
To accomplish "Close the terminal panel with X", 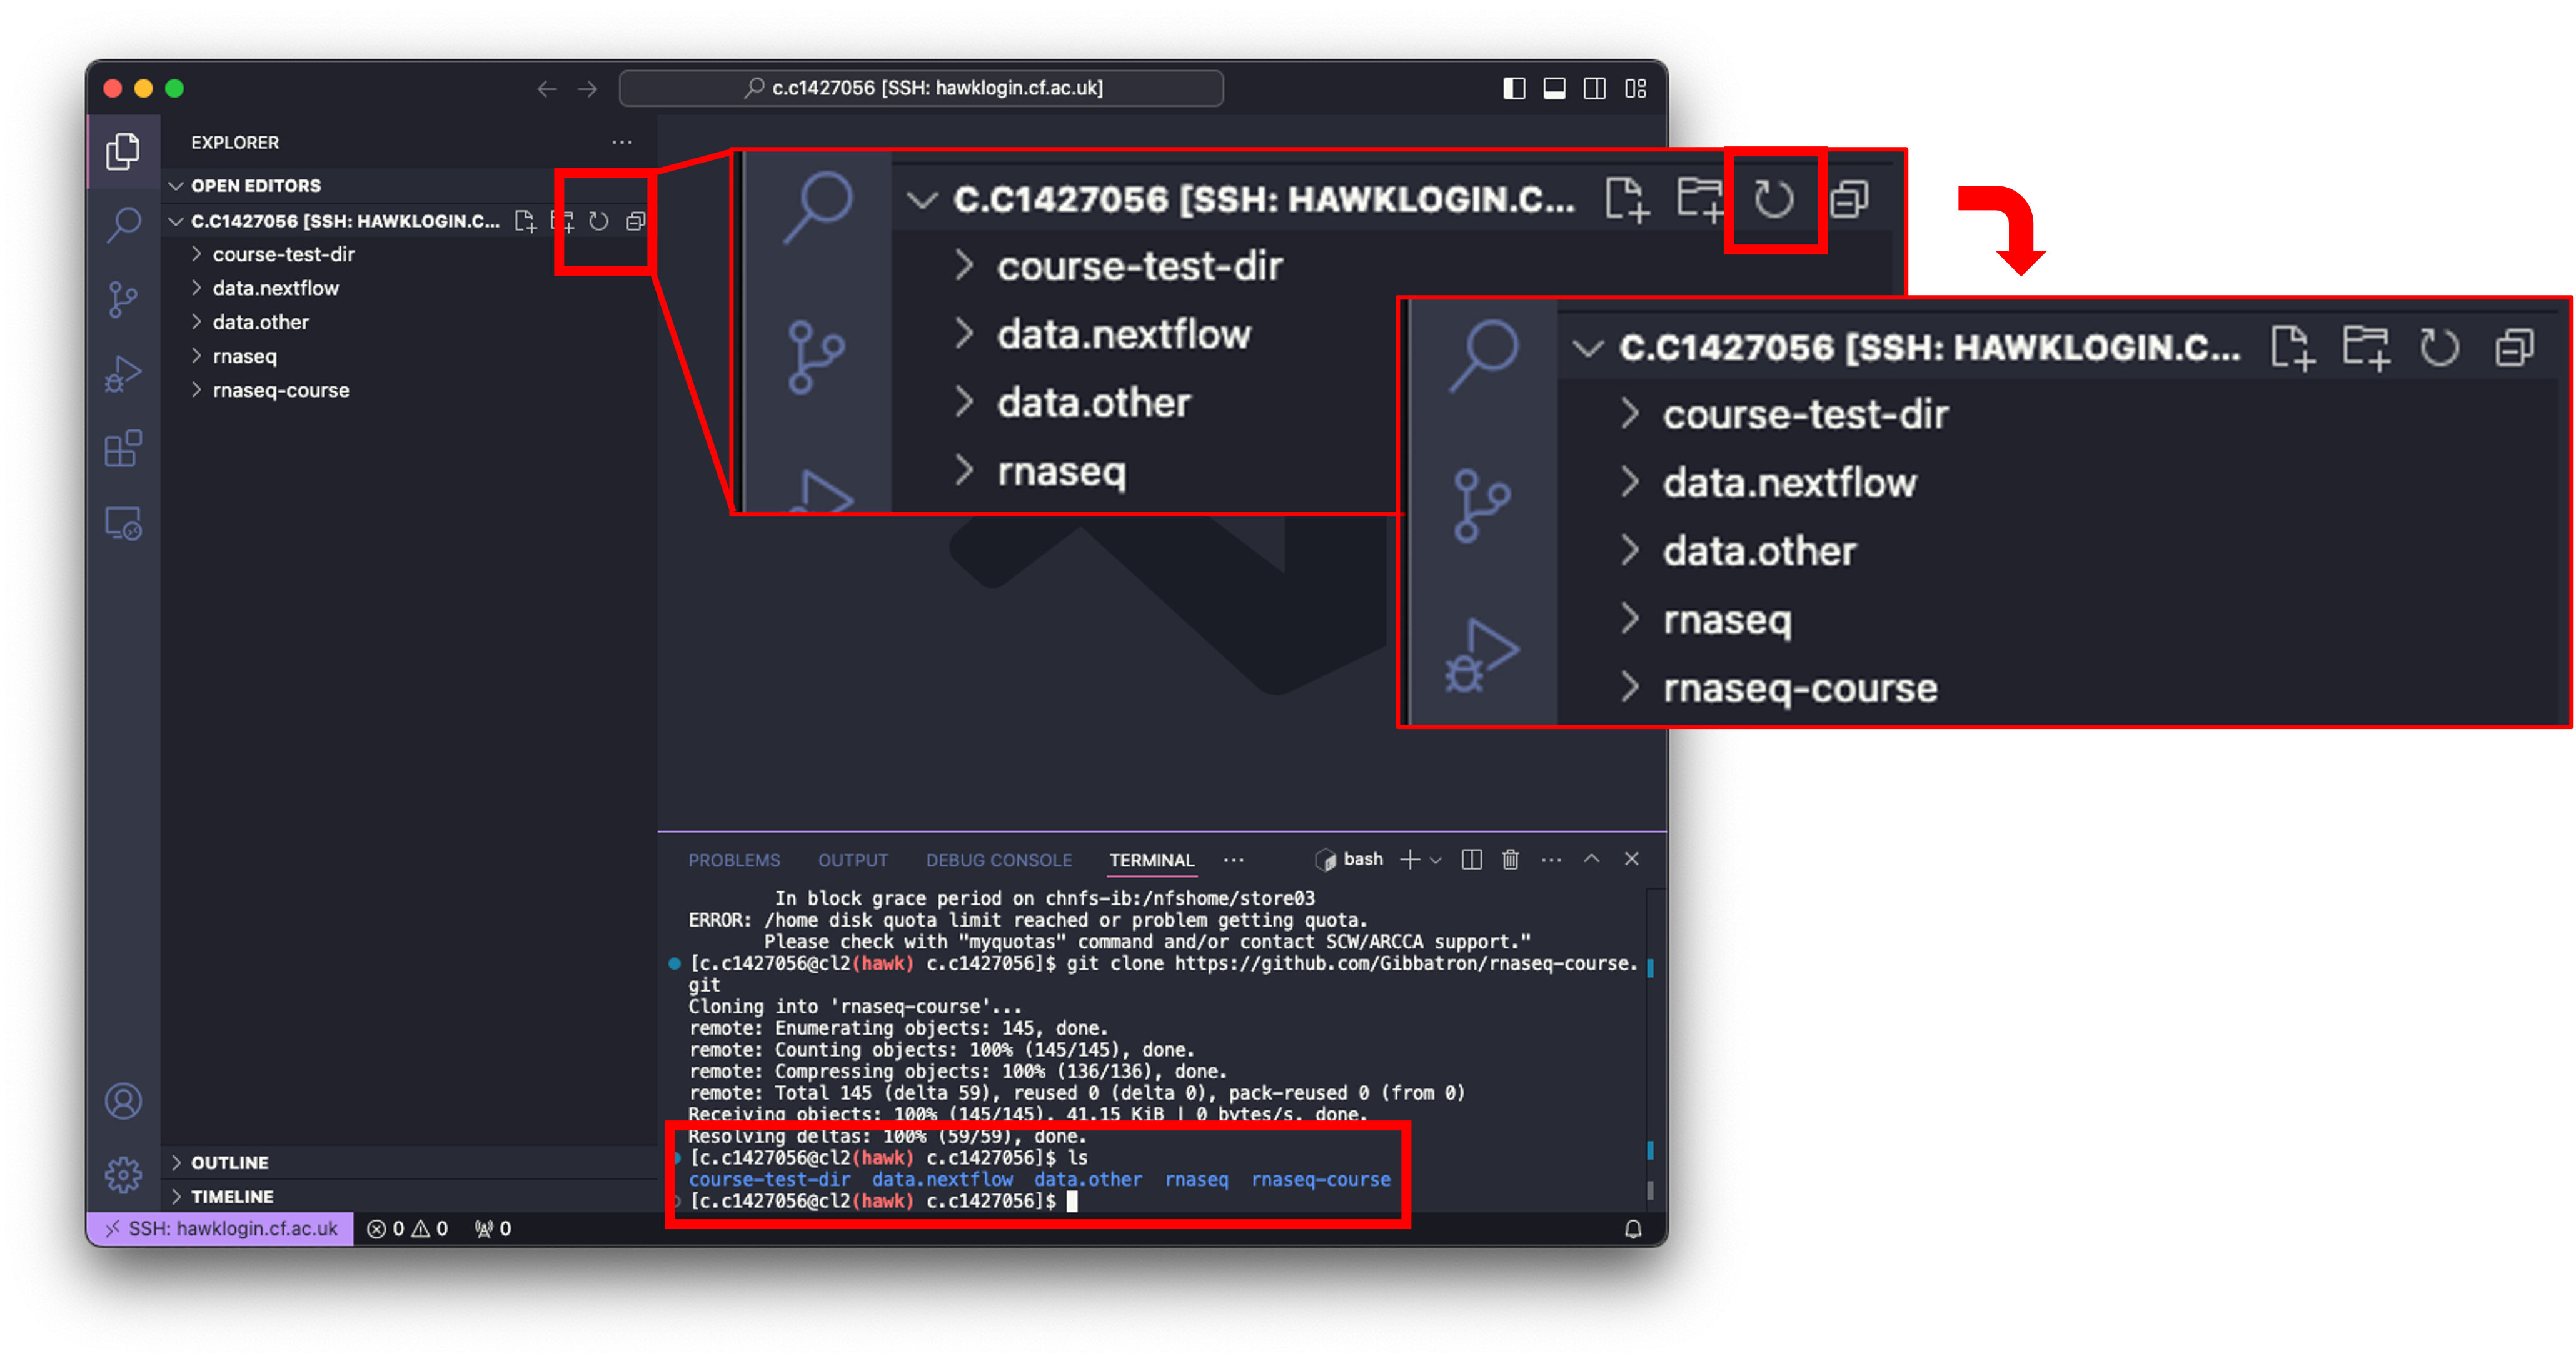I will pyautogui.click(x=1631, y=859).
